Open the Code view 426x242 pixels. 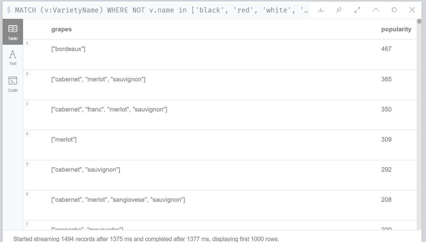[x=13, y=84]
